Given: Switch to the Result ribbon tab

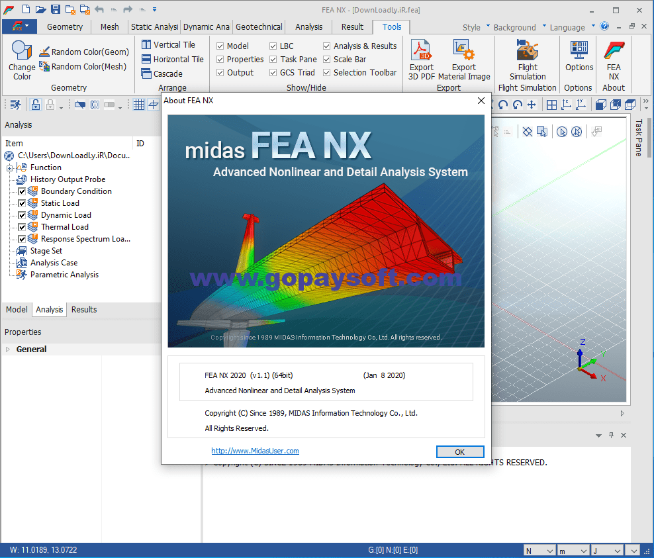Looking at the screenshot, I should (352, 26).
